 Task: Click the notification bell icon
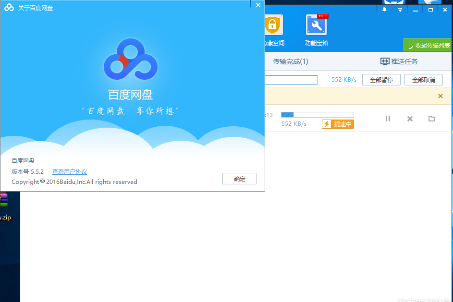(384, 10)
